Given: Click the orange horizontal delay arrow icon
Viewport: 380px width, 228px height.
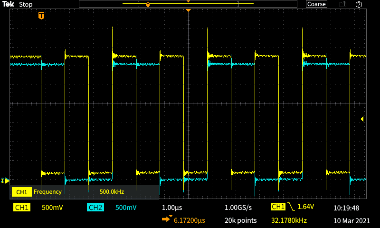Looking at the screenshot, I should point(167,219).
